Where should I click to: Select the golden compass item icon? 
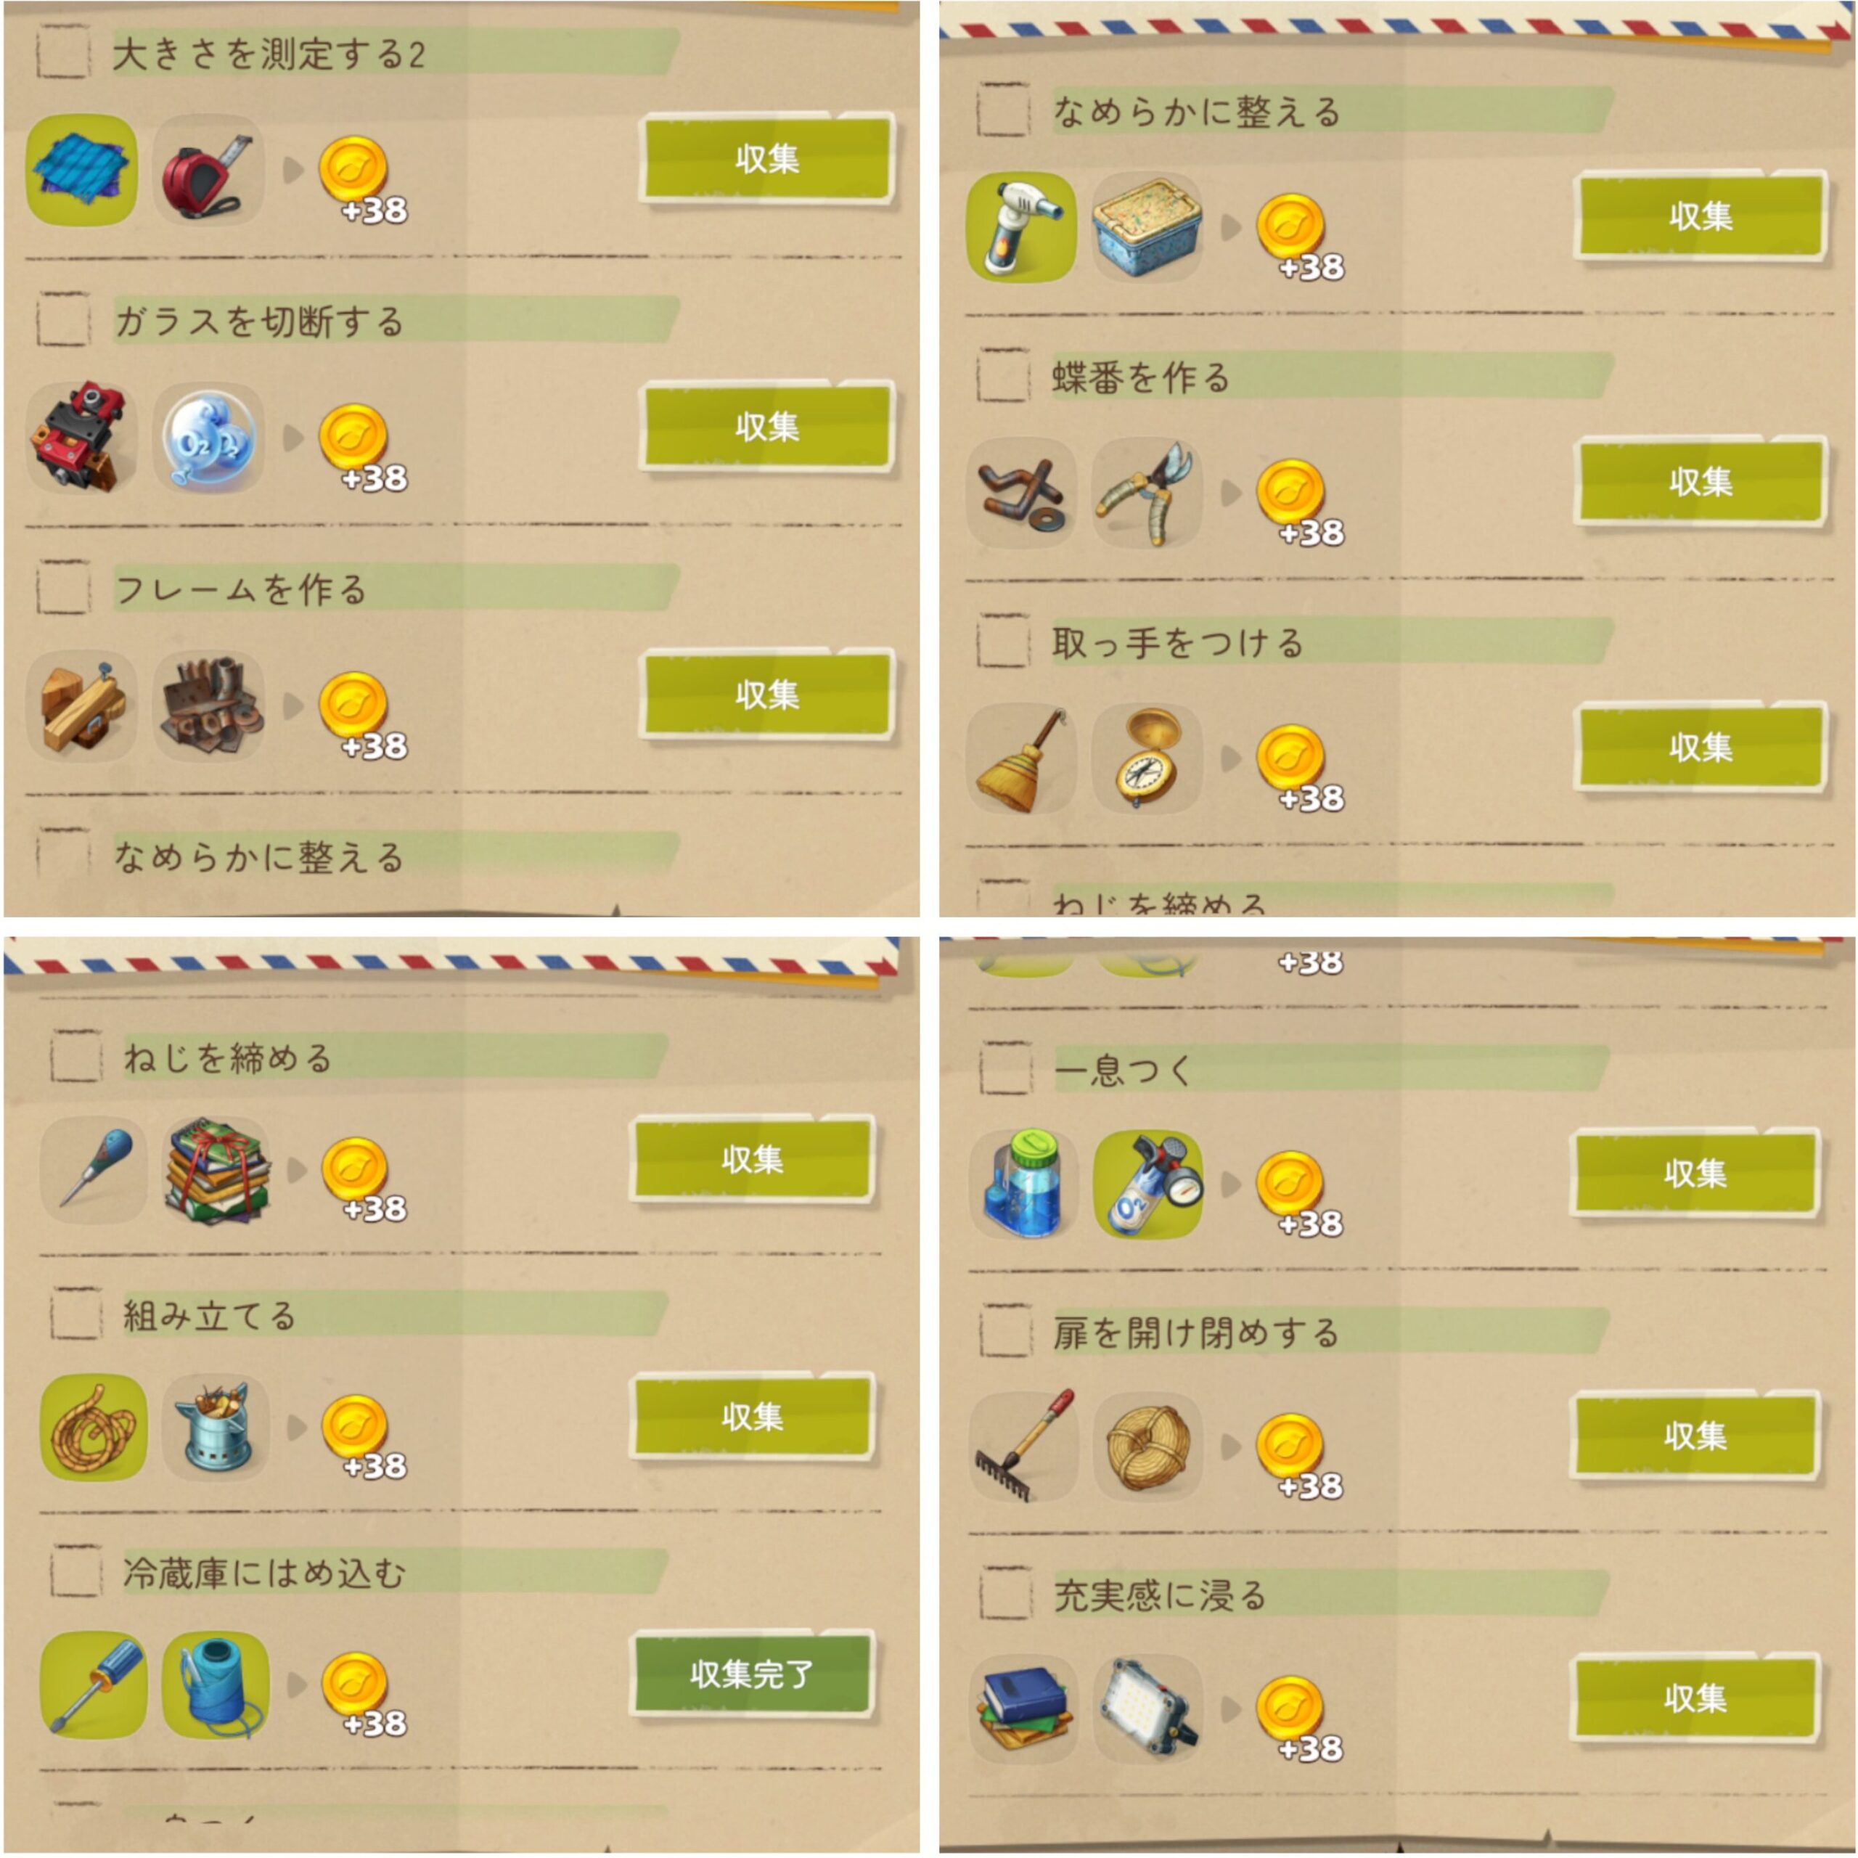click(1147, 758)
